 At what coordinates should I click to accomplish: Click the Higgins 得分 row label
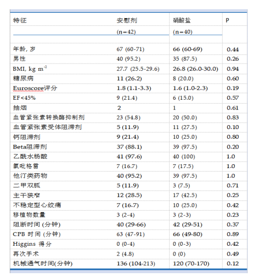[x=32, y=244]
